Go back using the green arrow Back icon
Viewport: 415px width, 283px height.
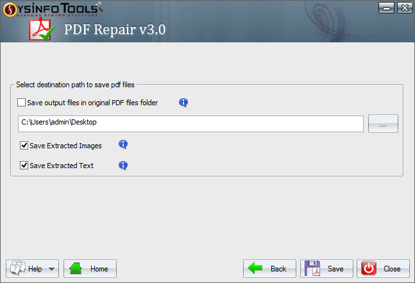257,268
